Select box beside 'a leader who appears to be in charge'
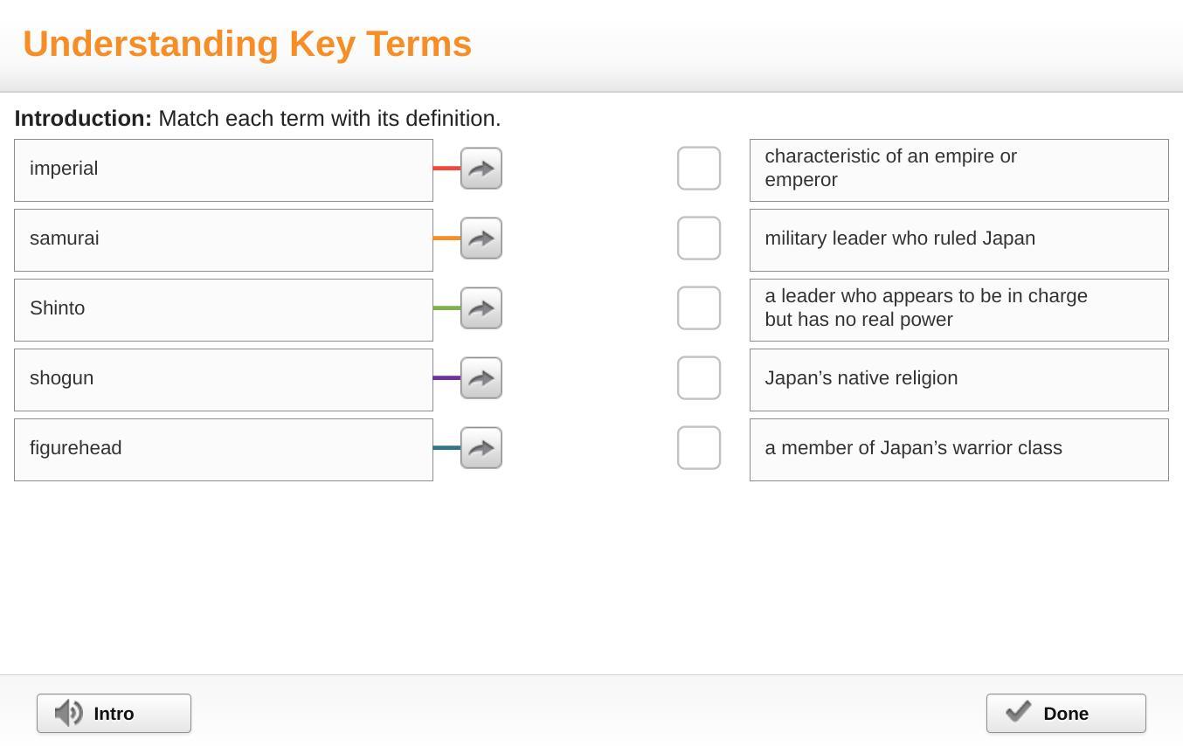This screenshot has height=746, width=1183. coord(699,308)
